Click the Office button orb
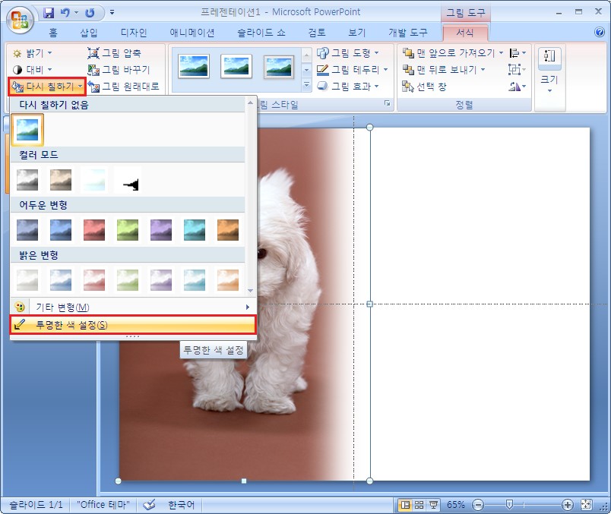 [x=20, y=20]
